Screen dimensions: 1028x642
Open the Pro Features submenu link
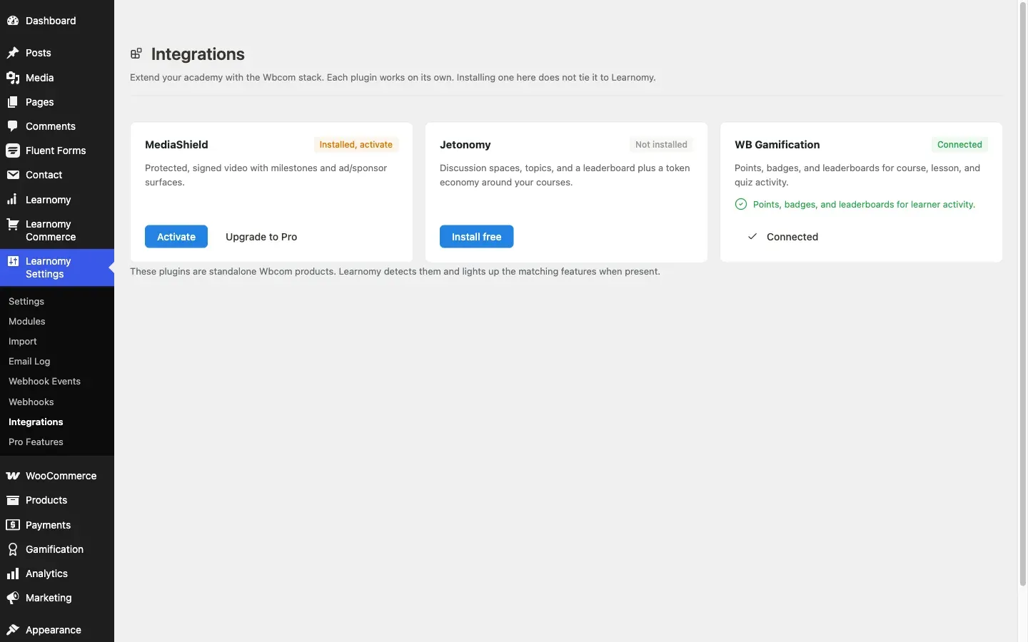[x=36, y=442]
